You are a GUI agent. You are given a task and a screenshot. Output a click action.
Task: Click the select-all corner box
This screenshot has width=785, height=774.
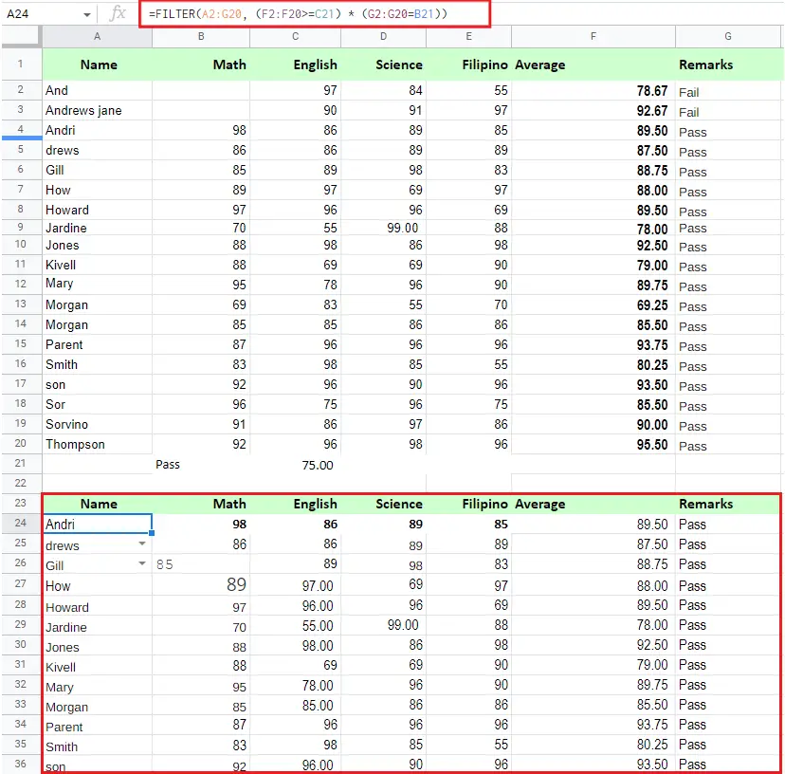(21, 37)
